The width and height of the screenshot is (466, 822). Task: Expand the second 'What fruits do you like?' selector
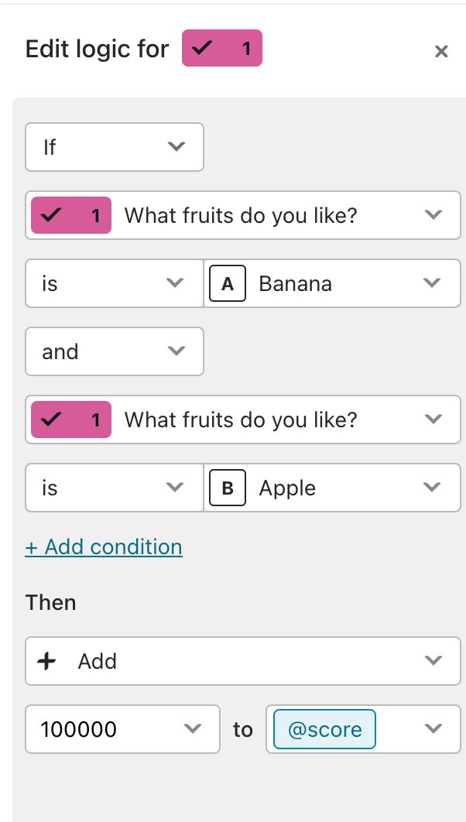243,420
